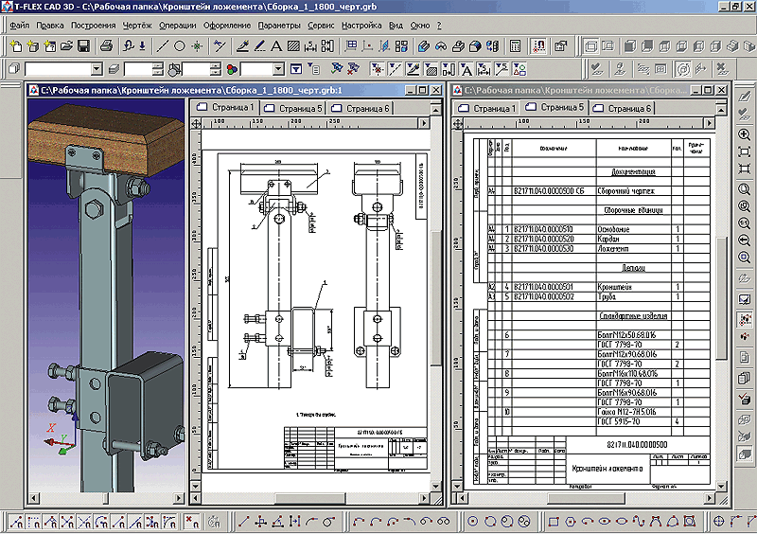The height and width of the screenshot is (534, 757).
Task: Click the left window ruler right-arrow button
Action: coord(424,124)
